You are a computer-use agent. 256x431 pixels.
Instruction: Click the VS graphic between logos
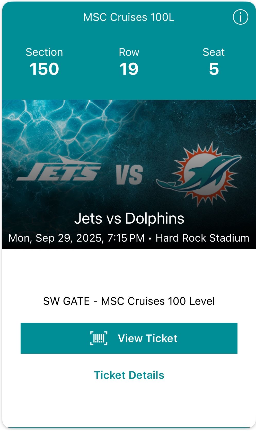pyautogui.click(x=129, y=175)
